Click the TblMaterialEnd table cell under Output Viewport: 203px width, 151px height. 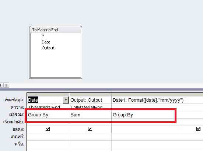coord(90,107)
